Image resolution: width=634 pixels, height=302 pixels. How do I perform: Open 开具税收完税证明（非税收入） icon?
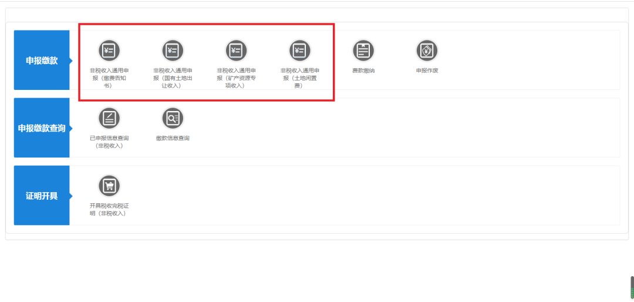click(109, 186)
